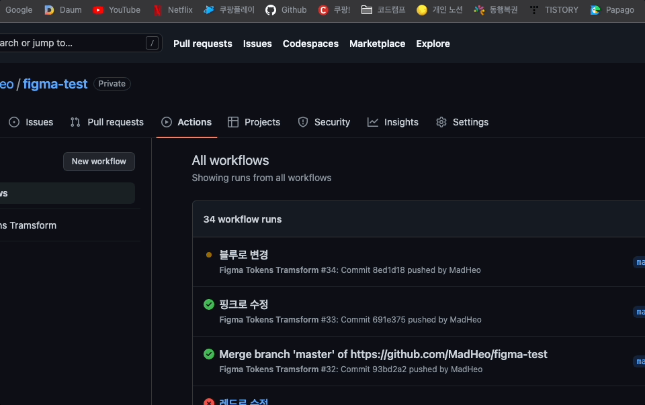The image size is (645, 405).
Task: Open the 블루로 변경 workflow run
Action: [243, 255]
